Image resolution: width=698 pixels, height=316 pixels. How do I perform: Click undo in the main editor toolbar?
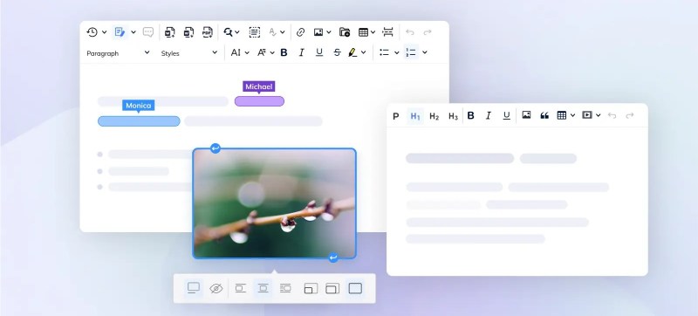point(410,32)
